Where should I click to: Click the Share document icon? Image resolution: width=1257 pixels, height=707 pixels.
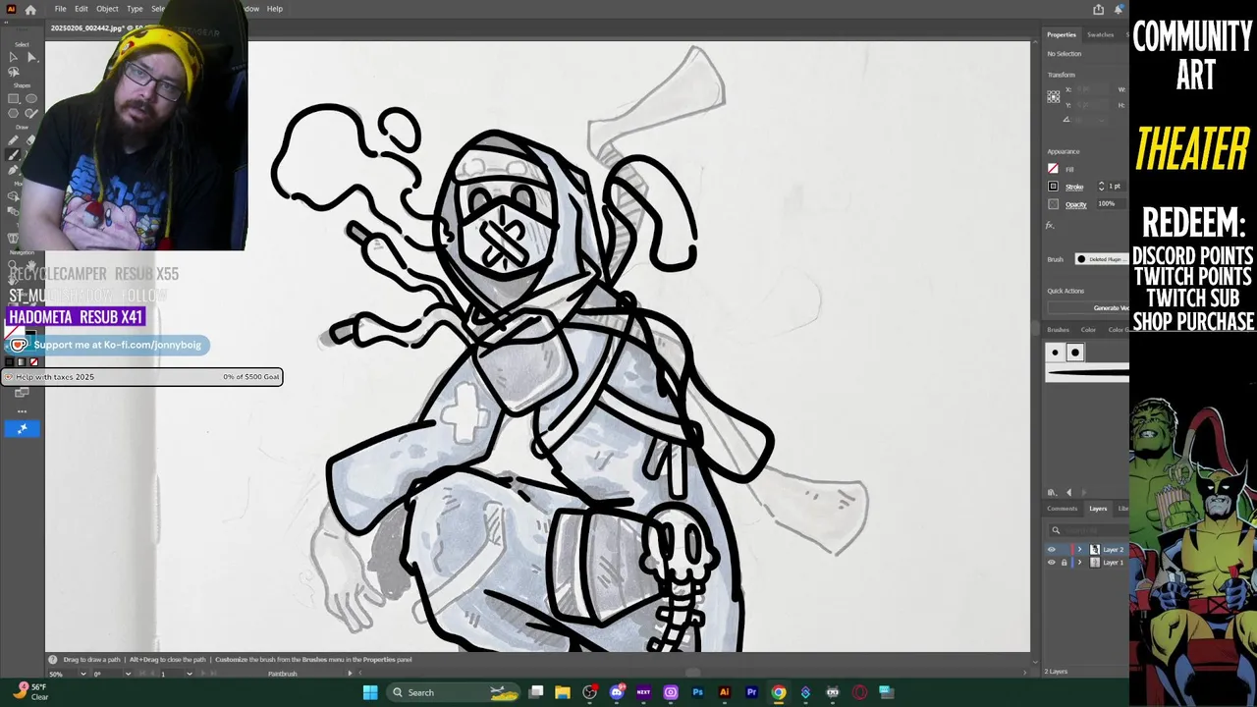1099,9
